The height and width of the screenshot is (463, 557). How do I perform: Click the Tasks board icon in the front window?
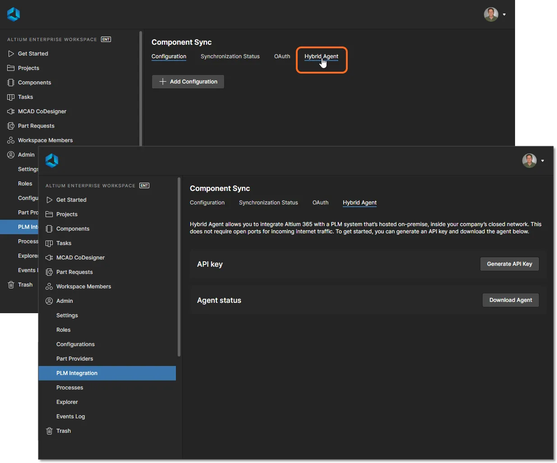coord(49,243)
